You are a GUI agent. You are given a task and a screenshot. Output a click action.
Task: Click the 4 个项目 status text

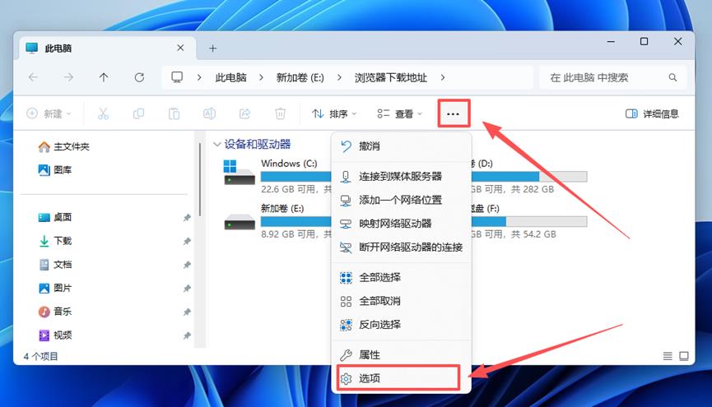(x=41, y=356)
